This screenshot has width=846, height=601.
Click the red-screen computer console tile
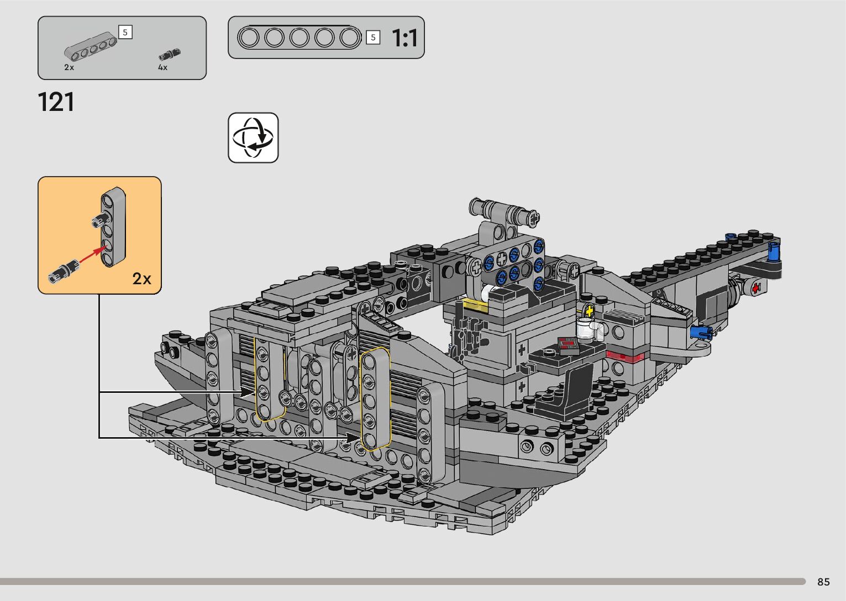tap(567, 344)
